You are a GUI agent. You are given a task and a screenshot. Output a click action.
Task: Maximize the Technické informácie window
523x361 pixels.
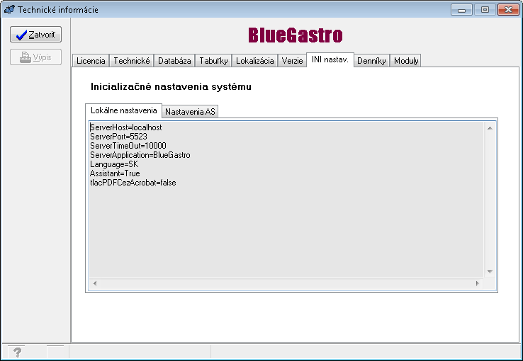coord(485,9)
